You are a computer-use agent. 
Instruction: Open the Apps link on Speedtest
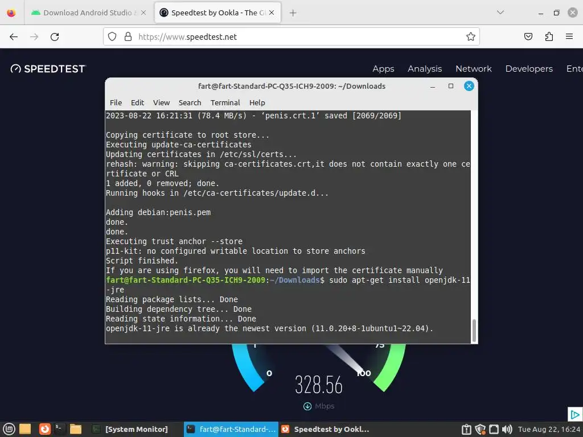[x=383, y=69]
